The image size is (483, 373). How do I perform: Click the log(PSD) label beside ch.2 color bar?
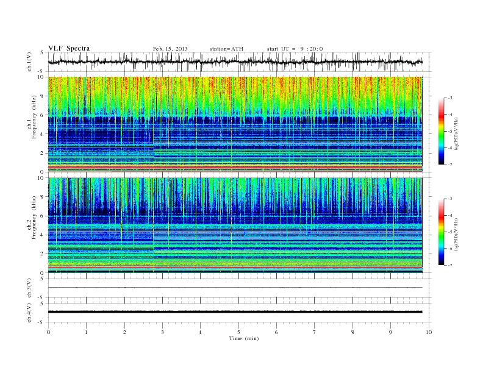pyautogui.click(x=457, y=234)
